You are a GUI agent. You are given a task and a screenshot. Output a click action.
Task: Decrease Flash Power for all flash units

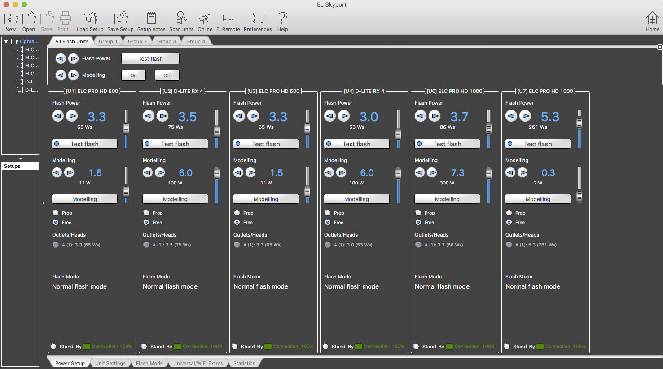click(x=61, y=58)
